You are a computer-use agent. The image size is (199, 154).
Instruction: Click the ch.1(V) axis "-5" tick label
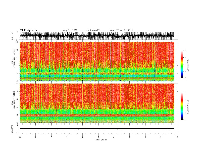pos(17,40)
